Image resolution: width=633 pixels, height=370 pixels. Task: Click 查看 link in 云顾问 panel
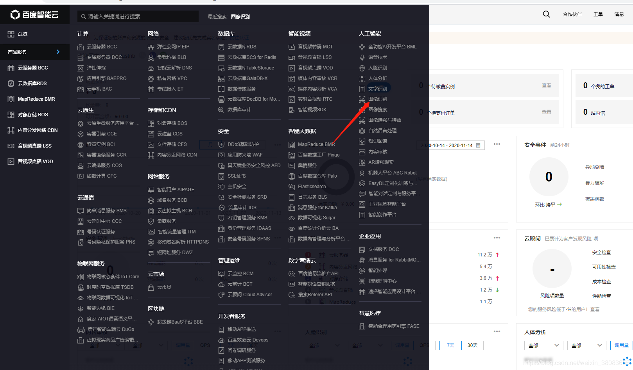point(595,310)
